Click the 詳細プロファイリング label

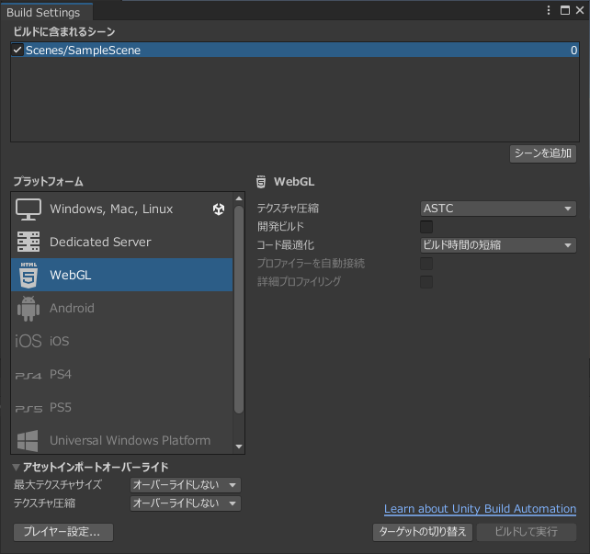[300, 281]
